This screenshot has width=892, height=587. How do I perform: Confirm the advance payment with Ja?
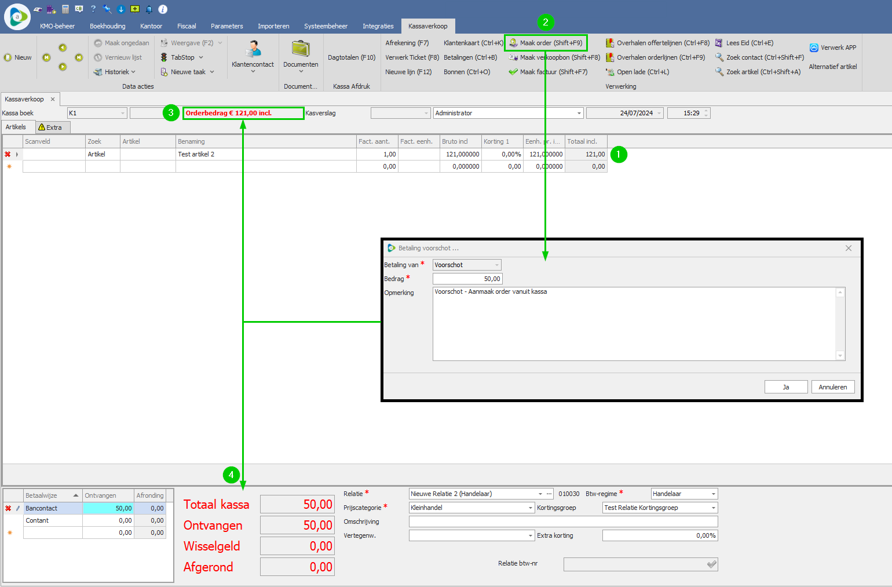tap(786, 387)
